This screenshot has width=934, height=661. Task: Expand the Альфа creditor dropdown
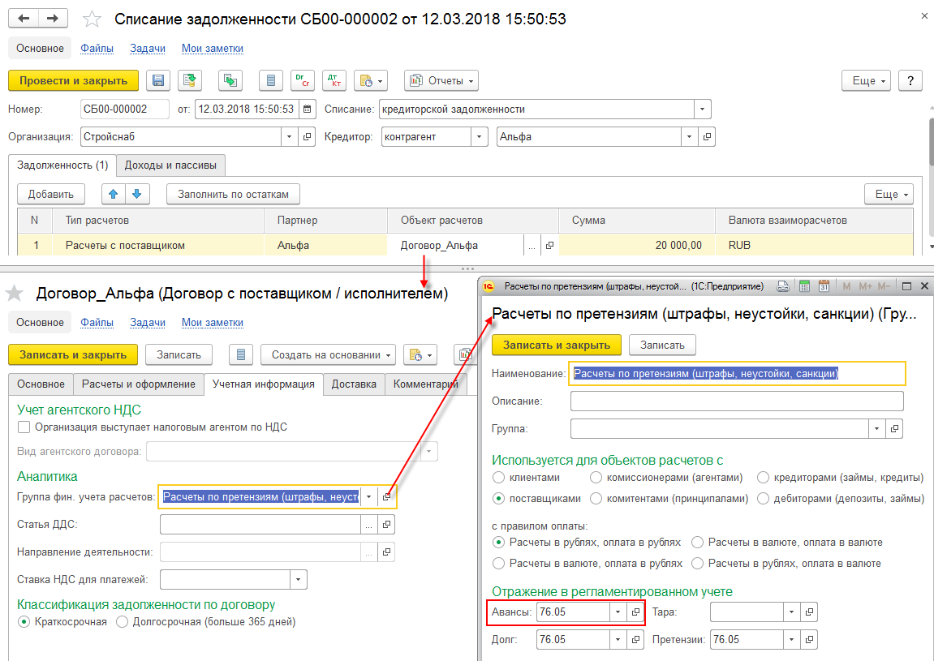(x=689, y=137)
